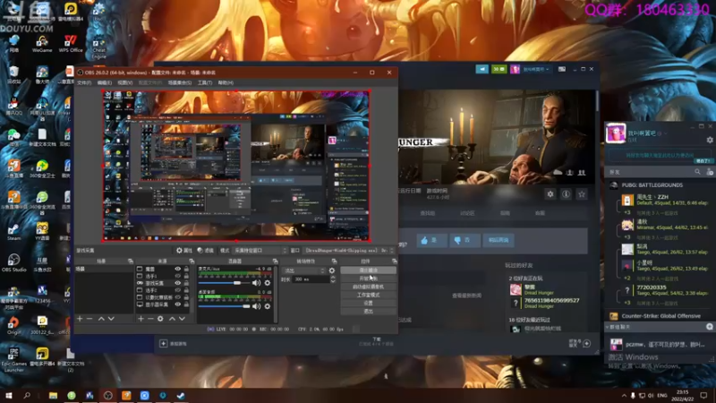Click the search icon in friends list
Image resolution: width=716 pixels, height=403 pixels.
pos(697,172)
